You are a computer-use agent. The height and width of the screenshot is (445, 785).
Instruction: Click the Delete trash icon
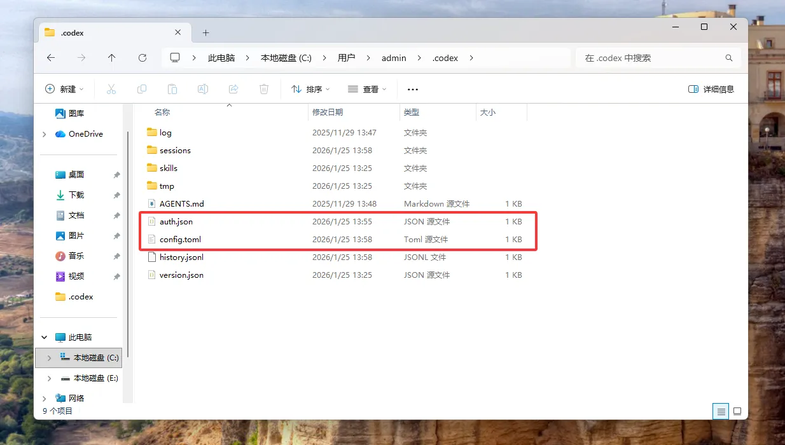tap(264, 90)
